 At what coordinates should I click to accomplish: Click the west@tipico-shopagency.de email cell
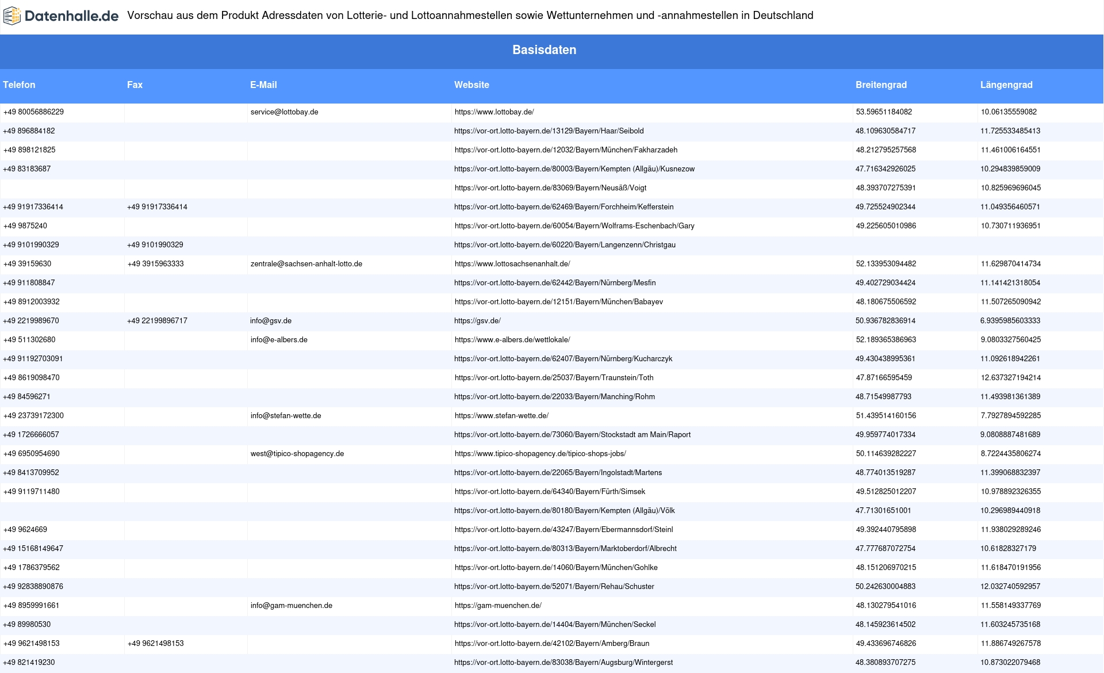[297, 454]
